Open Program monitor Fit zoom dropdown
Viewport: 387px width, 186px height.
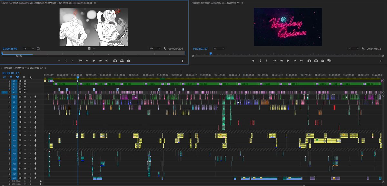[219, 49]
